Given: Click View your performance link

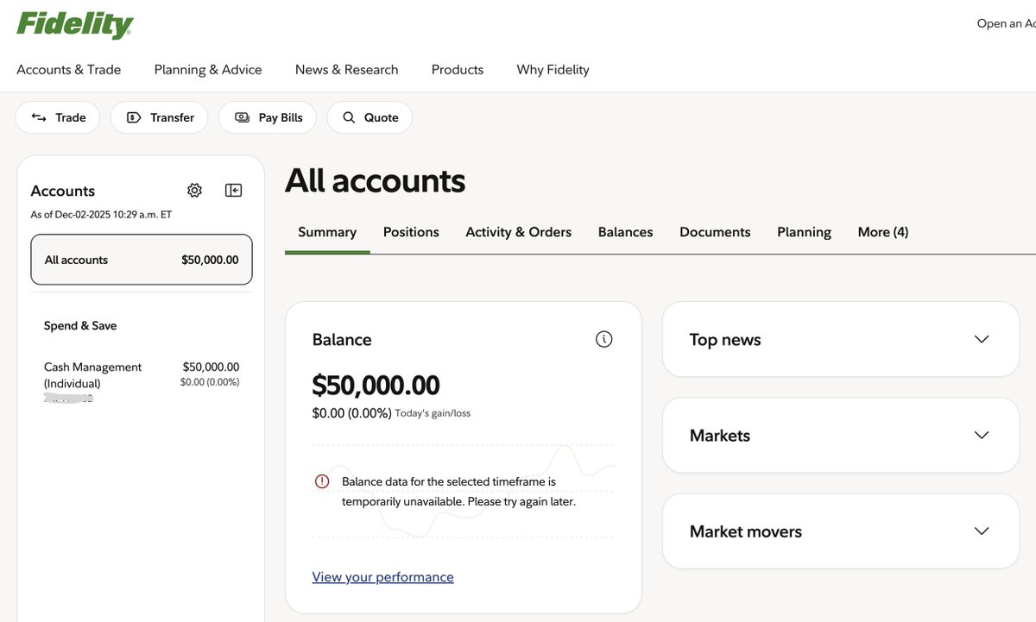Looking at the screenshot, I should coord(383,577).
